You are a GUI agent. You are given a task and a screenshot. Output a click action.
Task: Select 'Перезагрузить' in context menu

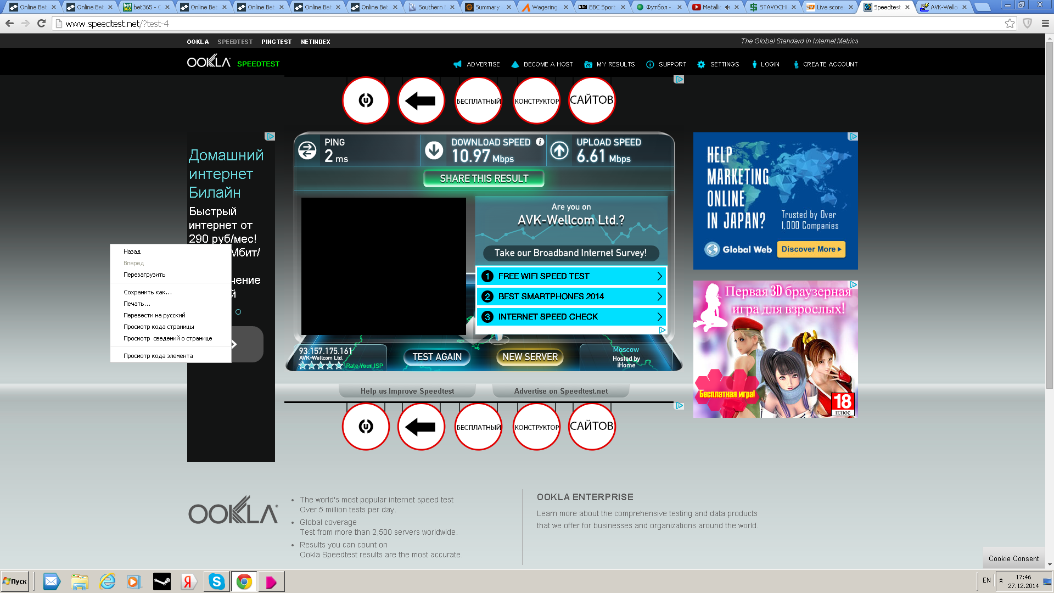click(x=170, y=275)
